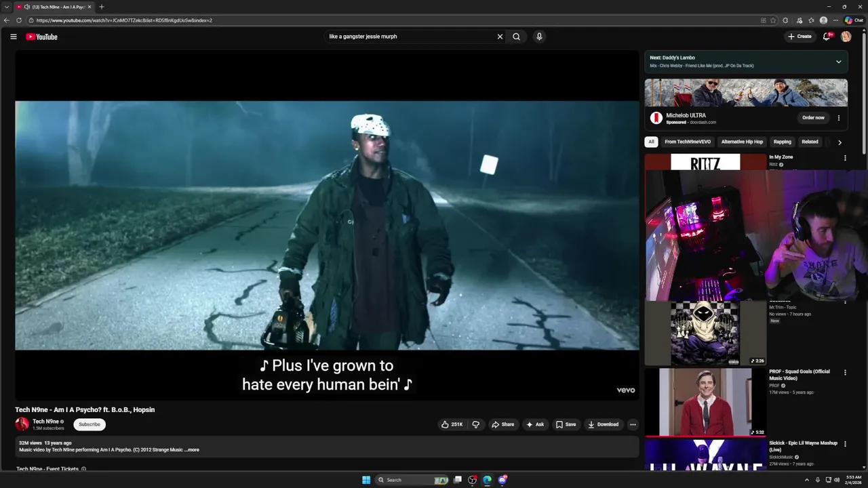The width and height of the screenshot is (868, 488).
Task: Open Sickick Lil Wayne Mashup title
Action: coord(803,446)
